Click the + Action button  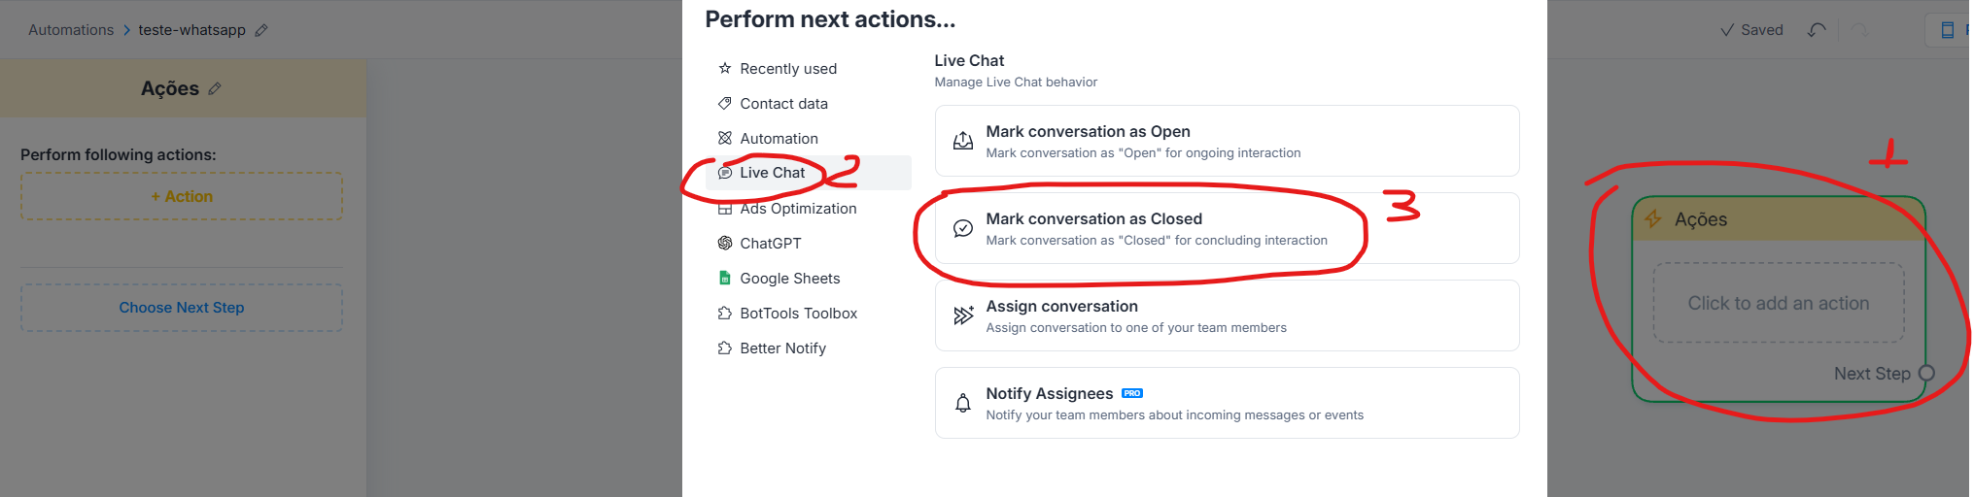182,196
